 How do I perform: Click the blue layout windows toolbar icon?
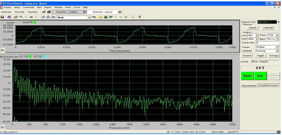(x=9, y=17)
